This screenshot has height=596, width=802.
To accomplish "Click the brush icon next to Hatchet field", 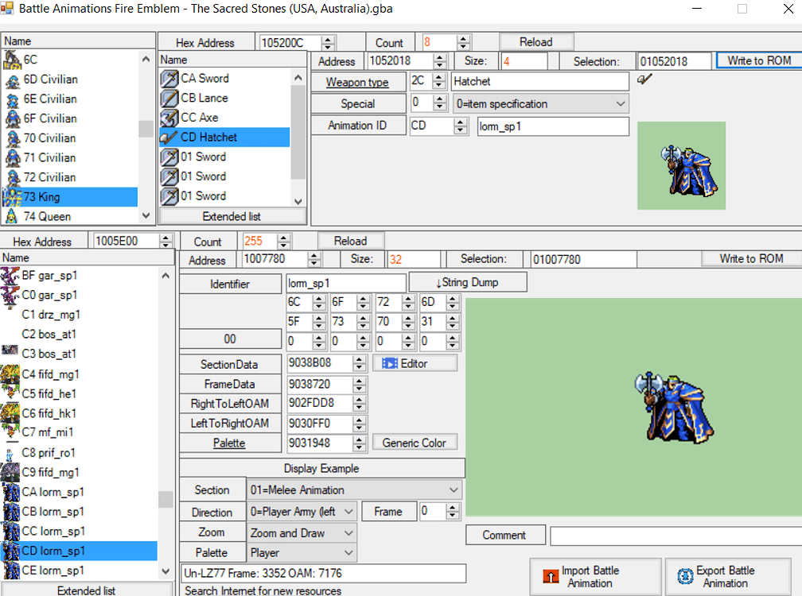I will [x=644, y=80].
